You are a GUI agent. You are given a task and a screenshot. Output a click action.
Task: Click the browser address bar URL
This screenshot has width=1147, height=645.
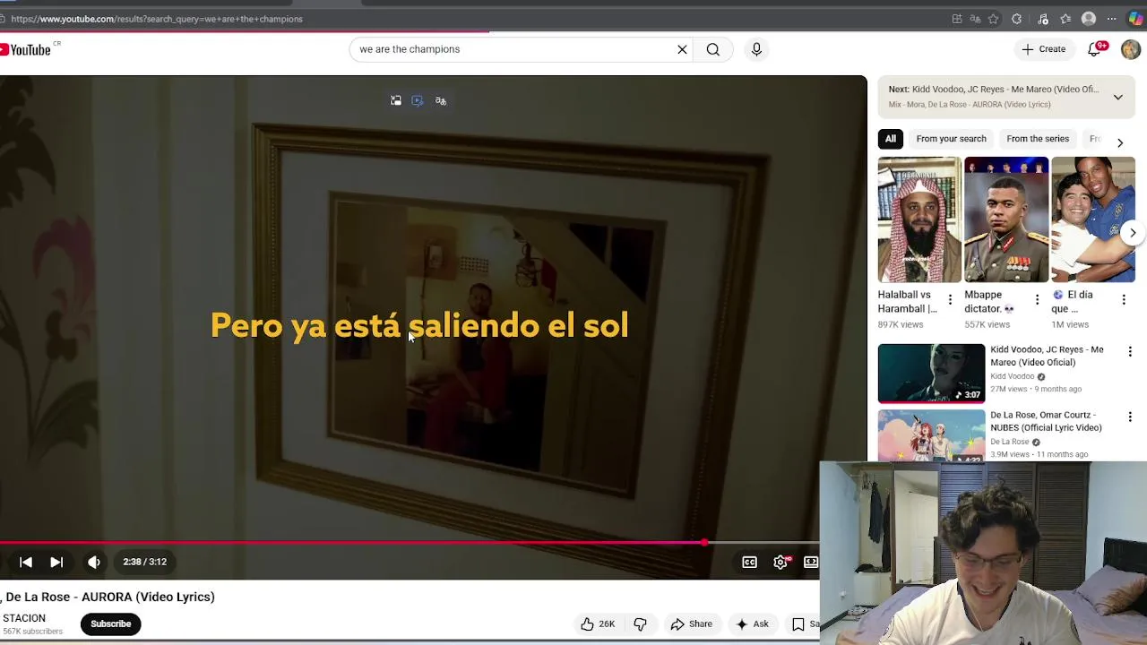[157, 19]
